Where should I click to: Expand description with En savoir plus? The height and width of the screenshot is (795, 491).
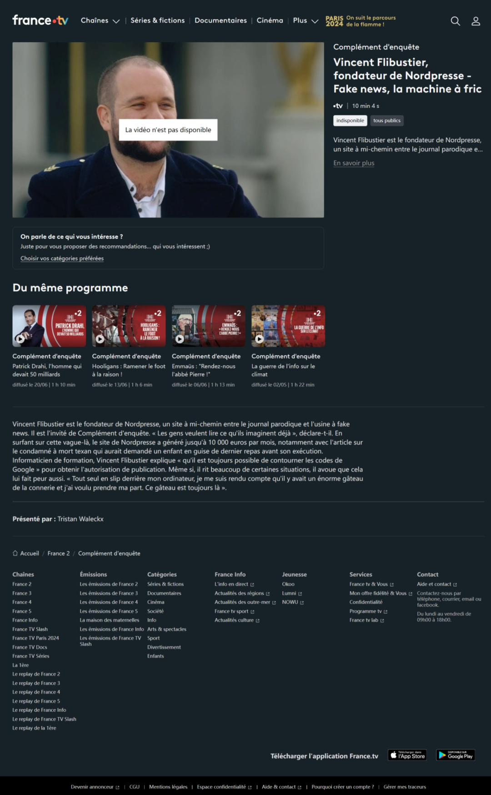pyautogui.click(x=354, y=163)
